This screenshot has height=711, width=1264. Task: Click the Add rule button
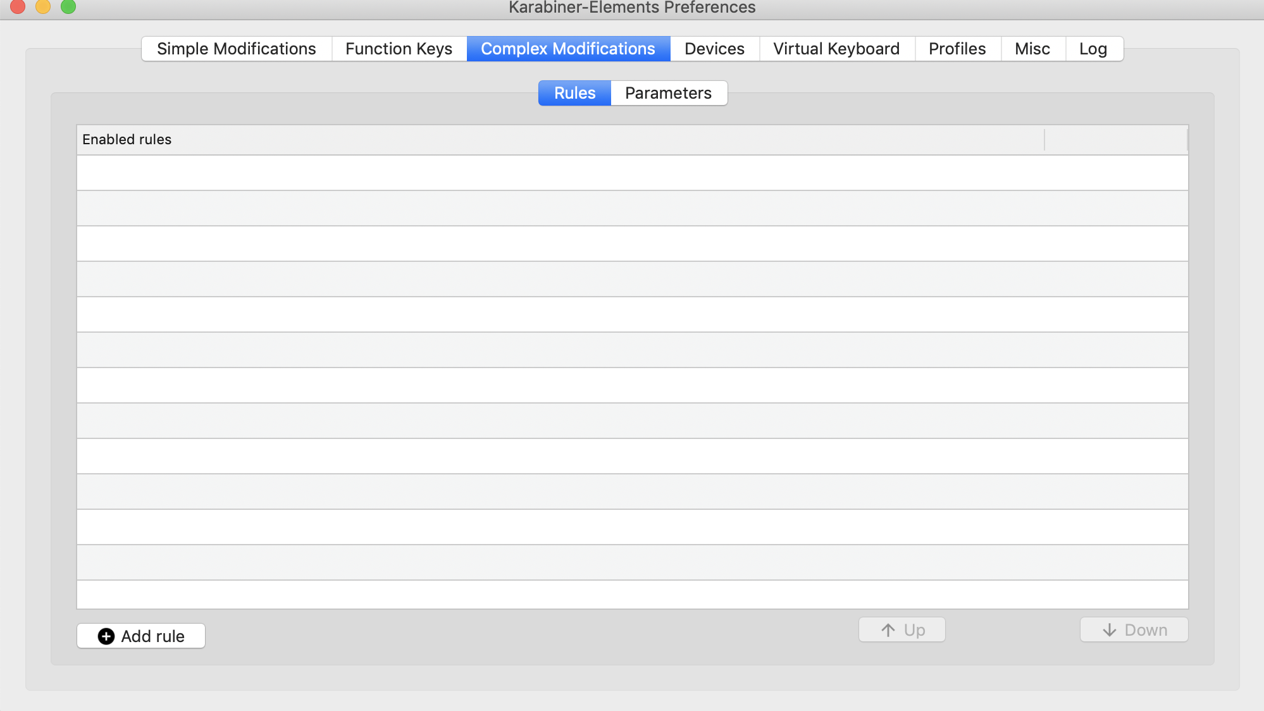click(x=141, y=636)
